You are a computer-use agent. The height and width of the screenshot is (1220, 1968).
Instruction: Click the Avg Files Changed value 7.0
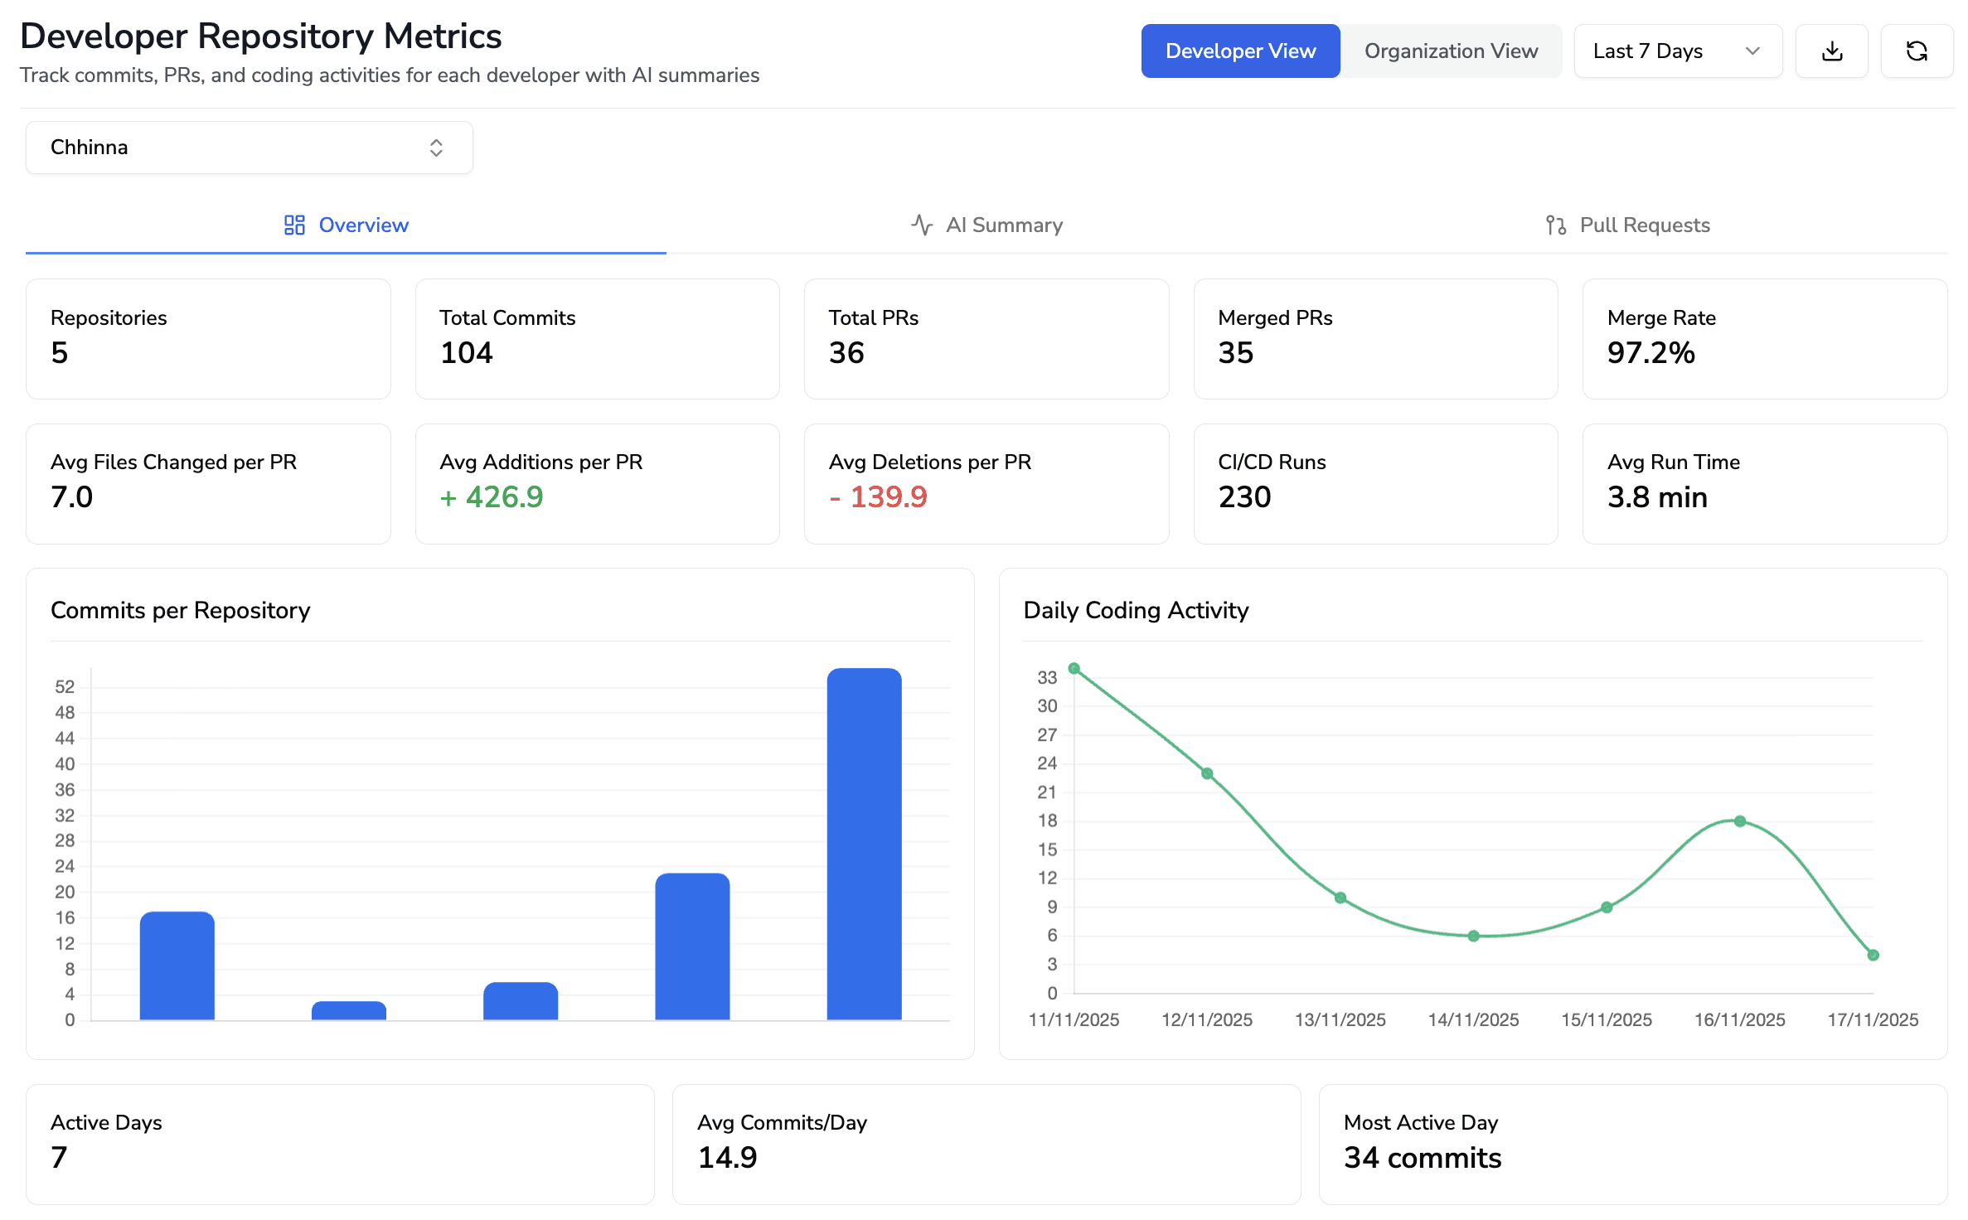(x=72, y=497)
